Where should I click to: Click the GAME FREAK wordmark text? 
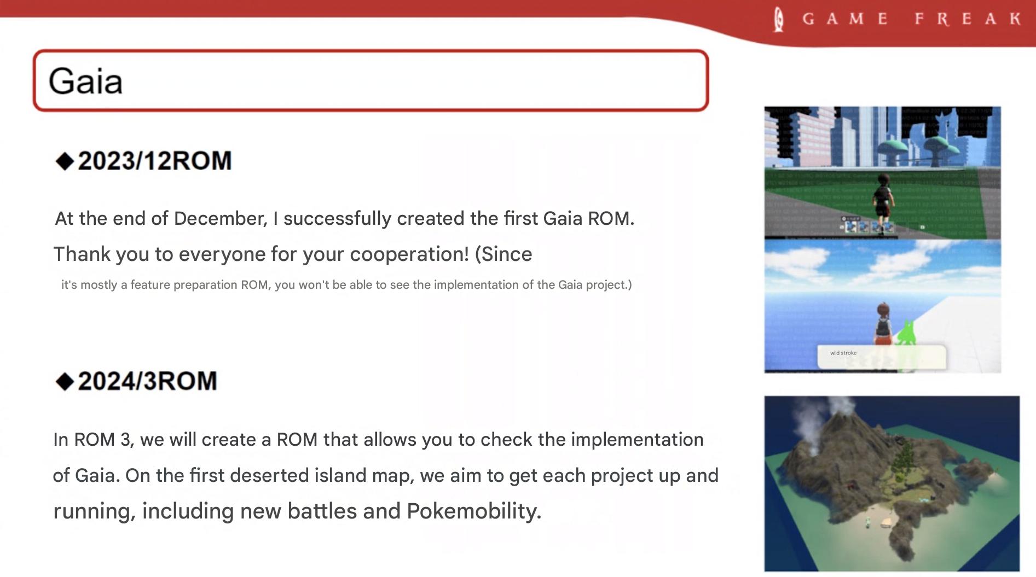[912, 19]
